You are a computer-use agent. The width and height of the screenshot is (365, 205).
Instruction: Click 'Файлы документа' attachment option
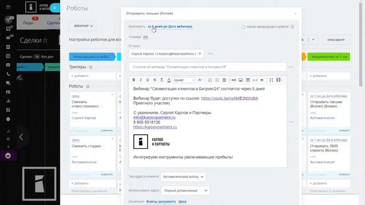[161, 202]
